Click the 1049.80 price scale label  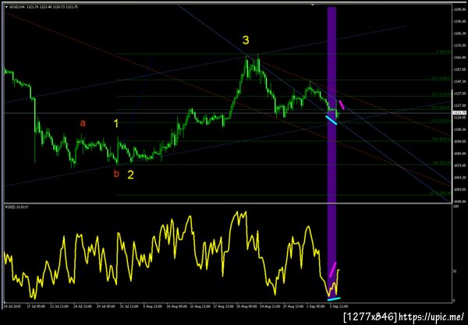pyautogui.click(x=459, y=202)
